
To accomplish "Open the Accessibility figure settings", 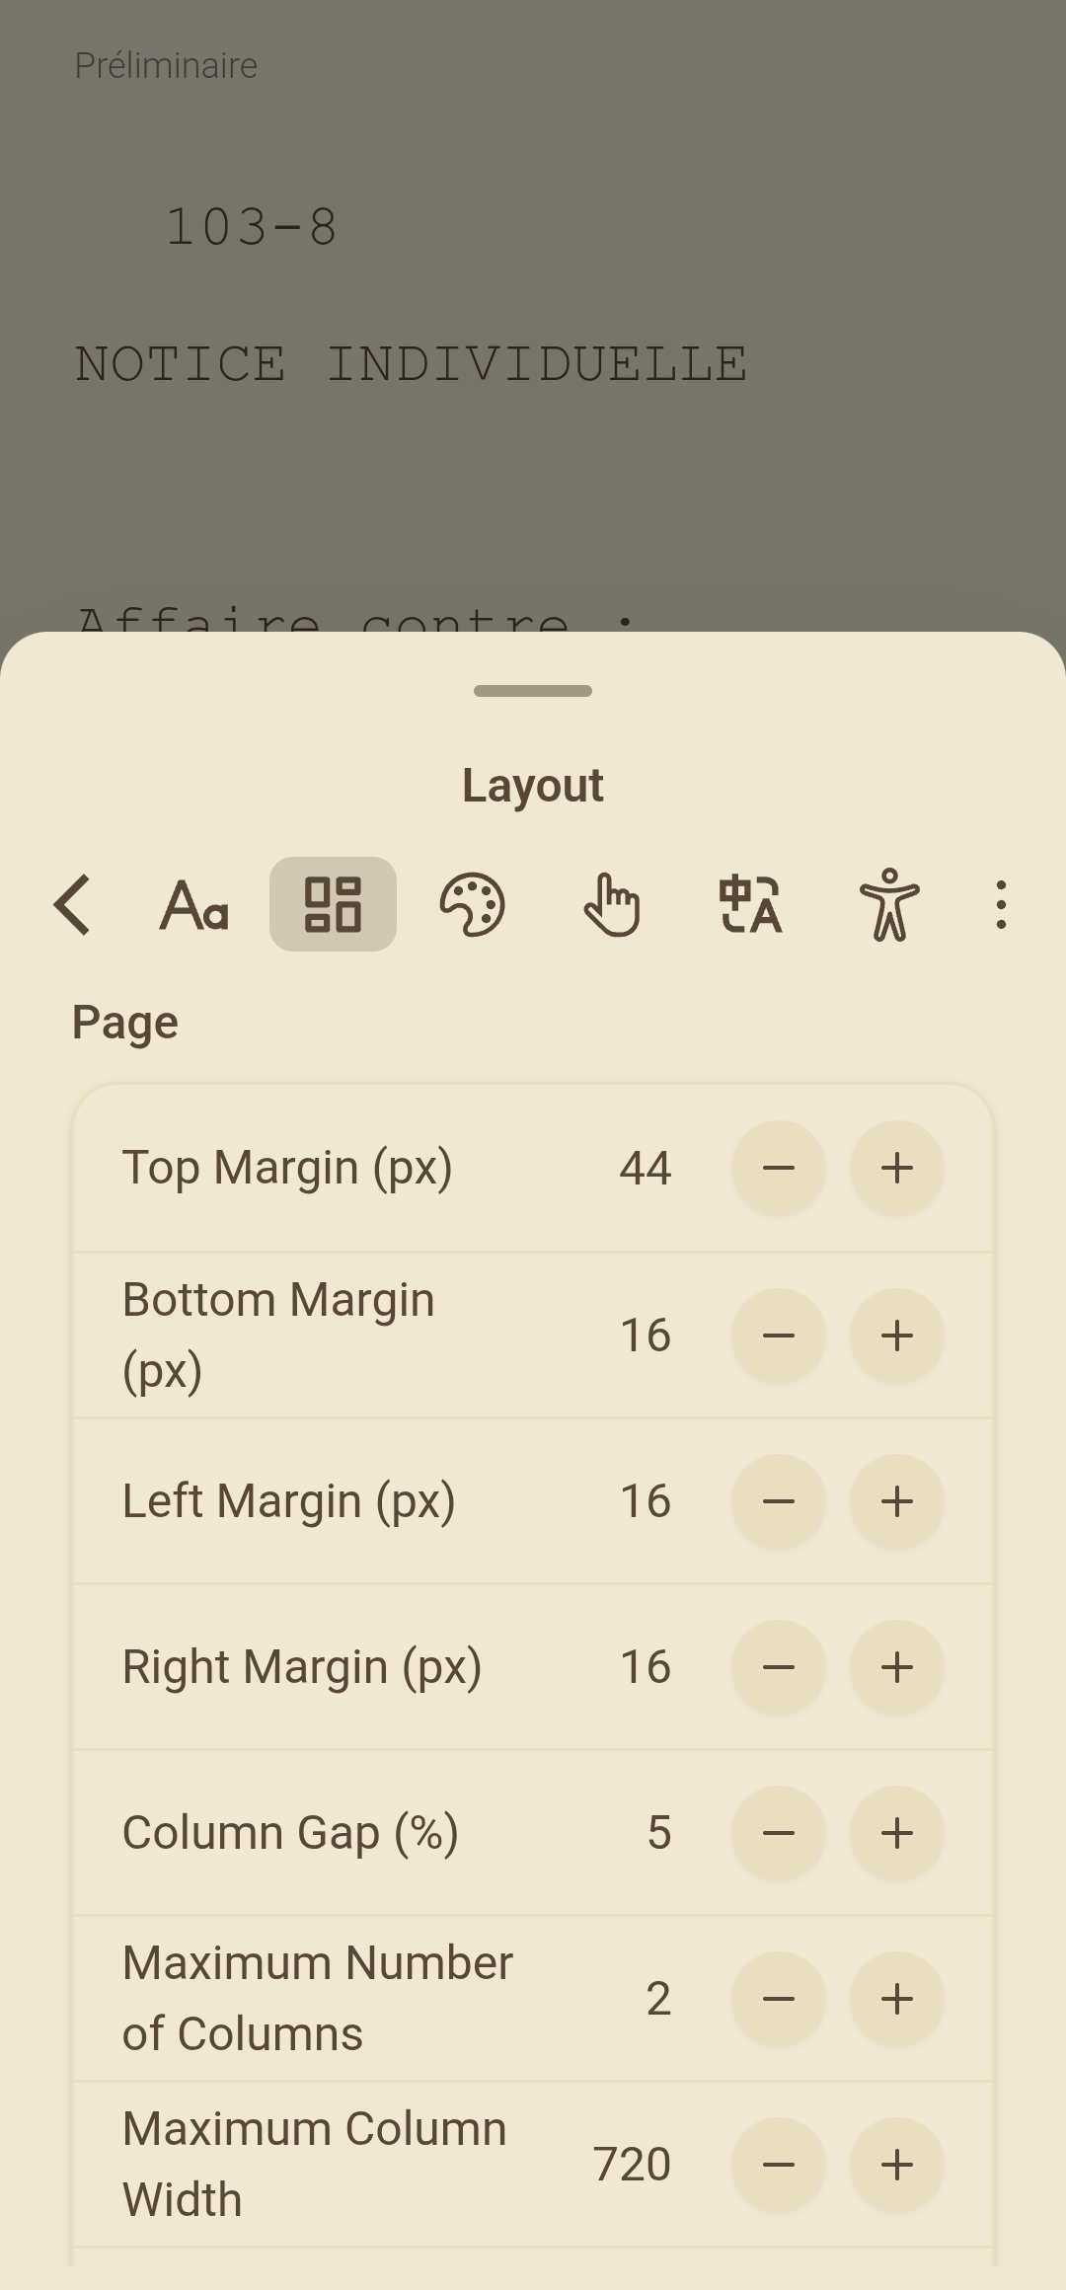I will coord(889,904).
